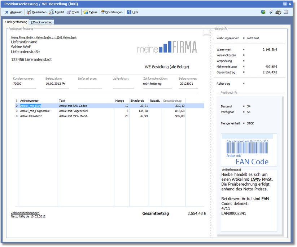
Task: Open the Hilfe help menu
Action: coord(132,12)
